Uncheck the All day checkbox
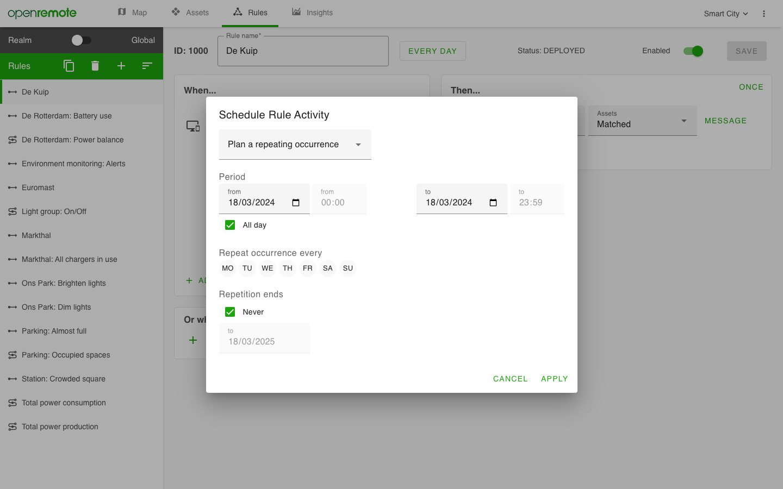This screenshot has height=489, width=783. 230,224
